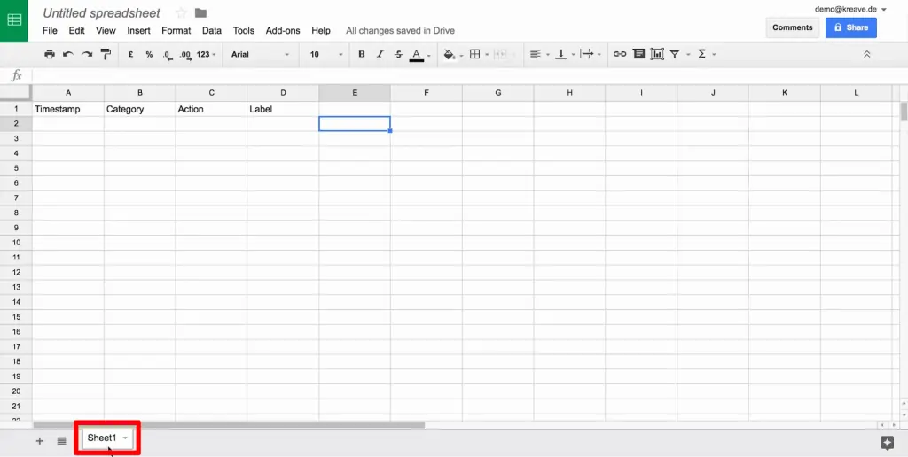908x457 pixels.
Task: Toggle strikethrough formatting
Action: [398, 54]
